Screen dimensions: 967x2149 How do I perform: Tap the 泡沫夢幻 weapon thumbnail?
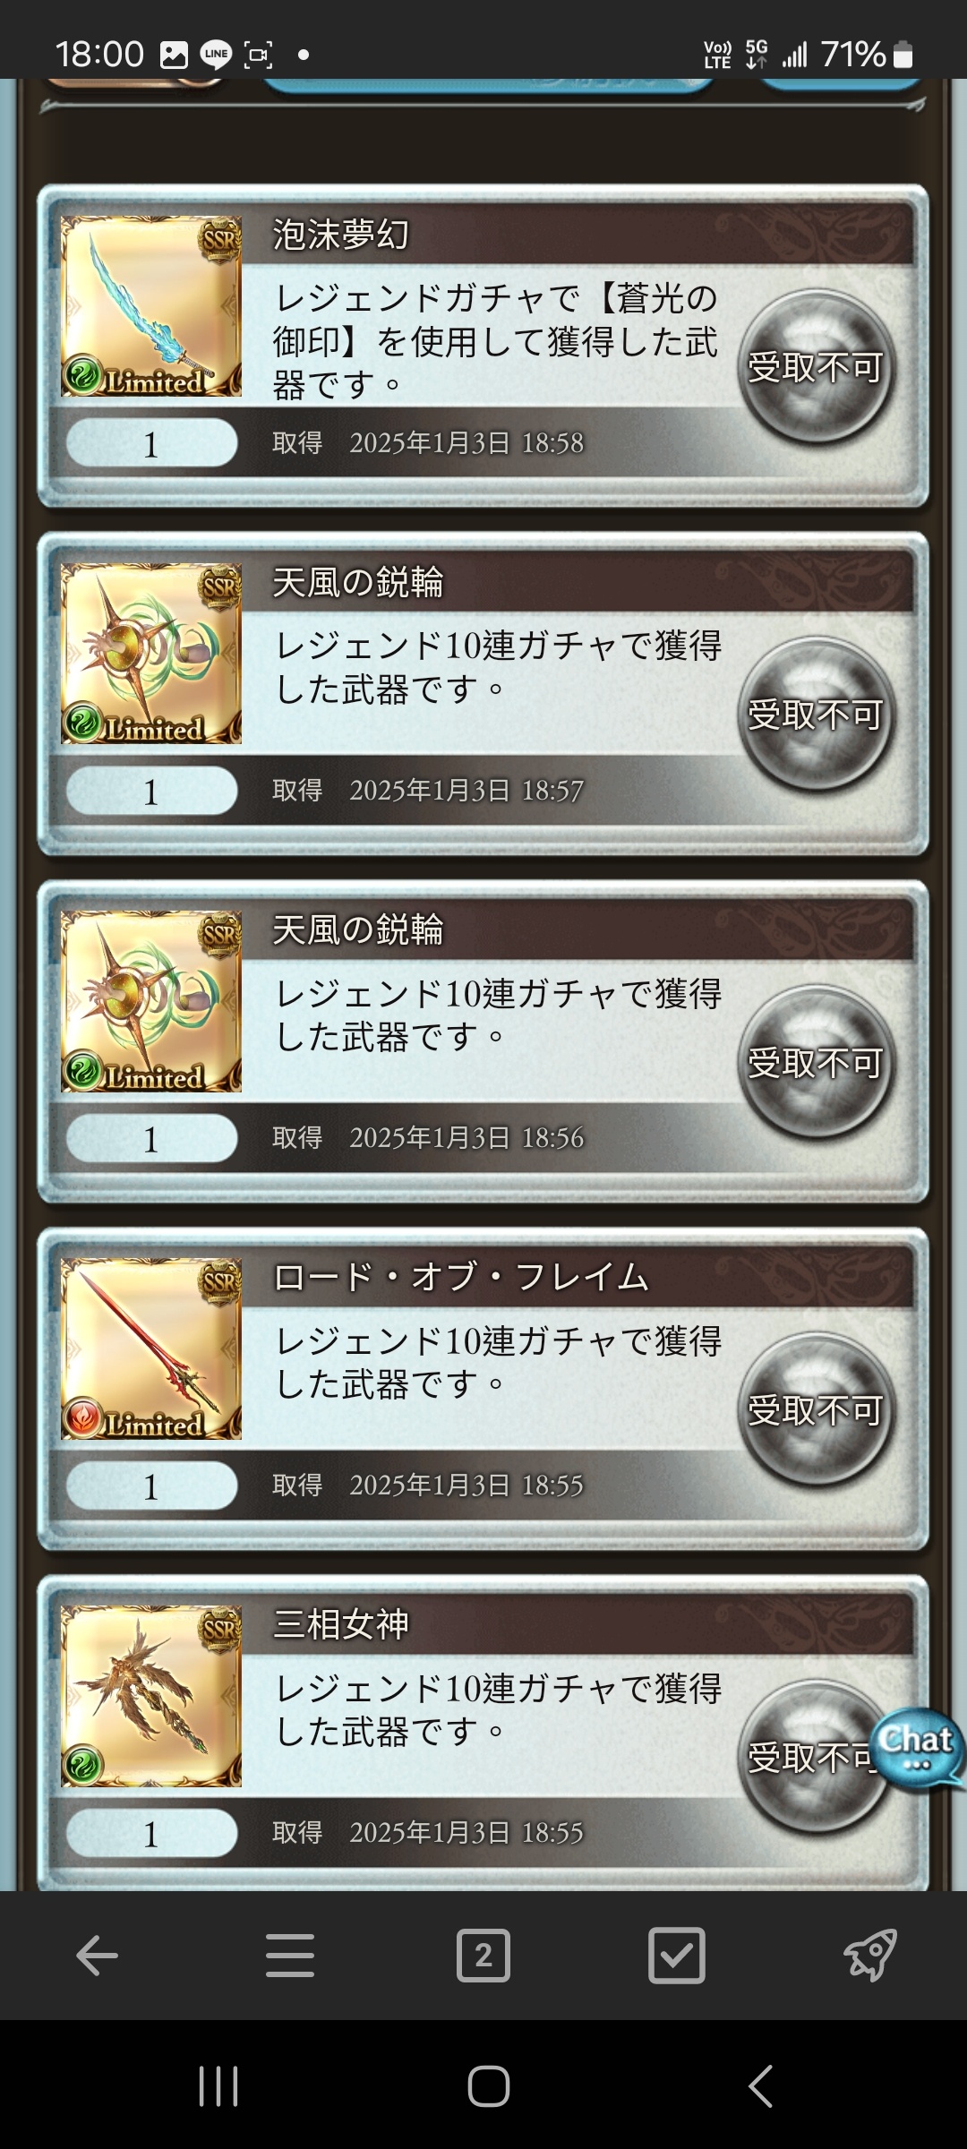coord(151,306)
